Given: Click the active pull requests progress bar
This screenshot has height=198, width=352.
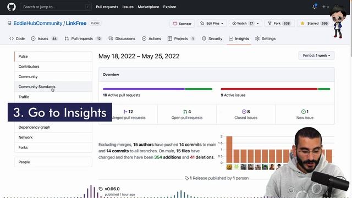Looking at the screenshot, I should tap(157, 89).
